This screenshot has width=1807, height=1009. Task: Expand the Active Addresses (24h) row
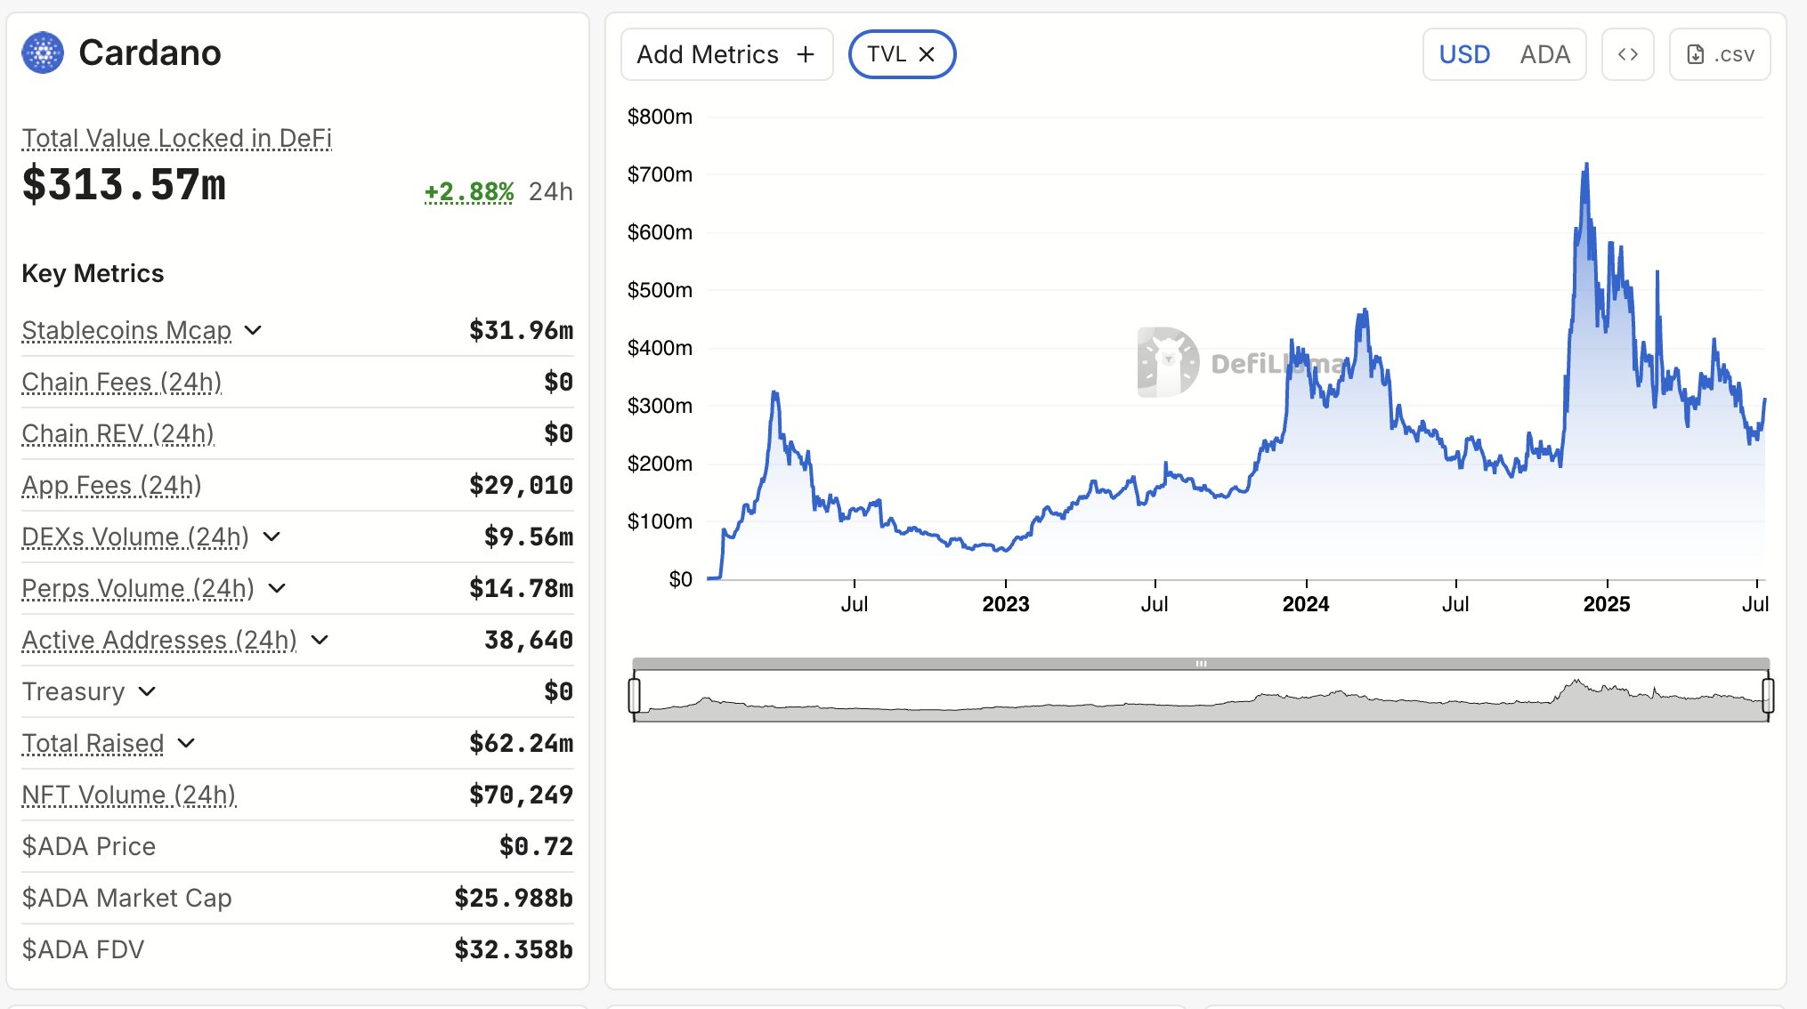click(x=320, y=640)
